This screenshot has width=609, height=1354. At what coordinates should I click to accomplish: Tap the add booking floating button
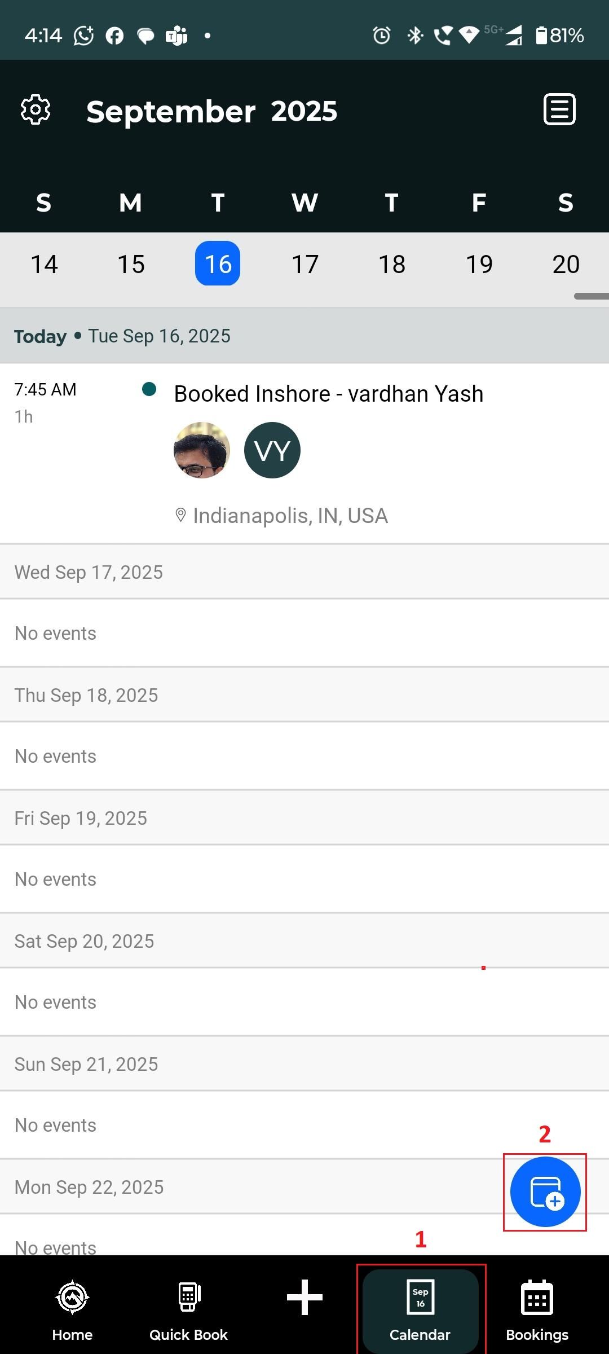545,1192
